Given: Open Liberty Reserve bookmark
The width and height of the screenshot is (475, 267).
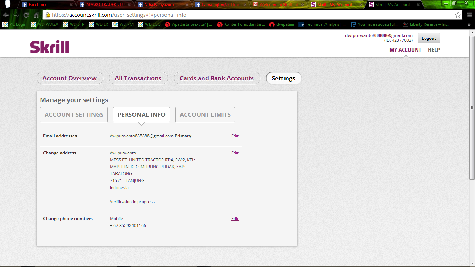Looking at the screenshot, I should 426,24.
